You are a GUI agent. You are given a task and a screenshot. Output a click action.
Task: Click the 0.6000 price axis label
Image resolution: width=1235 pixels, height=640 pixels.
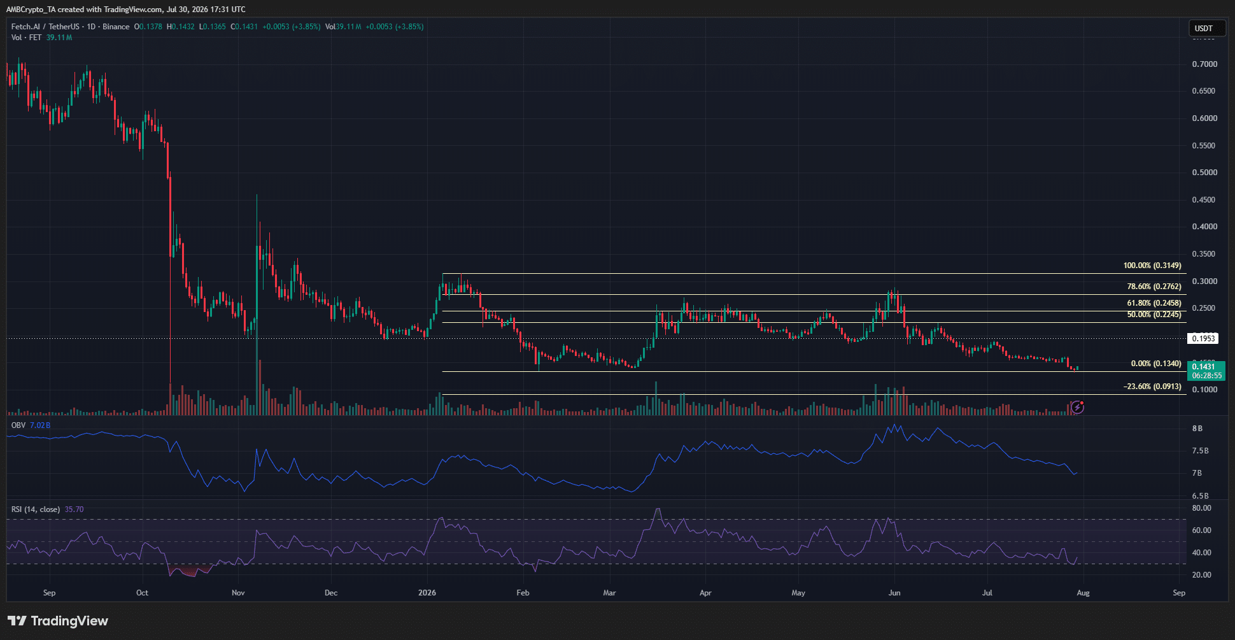[1204, 118]
